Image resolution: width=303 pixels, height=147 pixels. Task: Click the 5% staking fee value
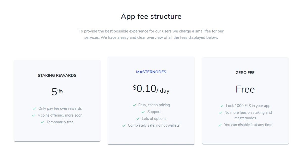(x=57, y=92)
